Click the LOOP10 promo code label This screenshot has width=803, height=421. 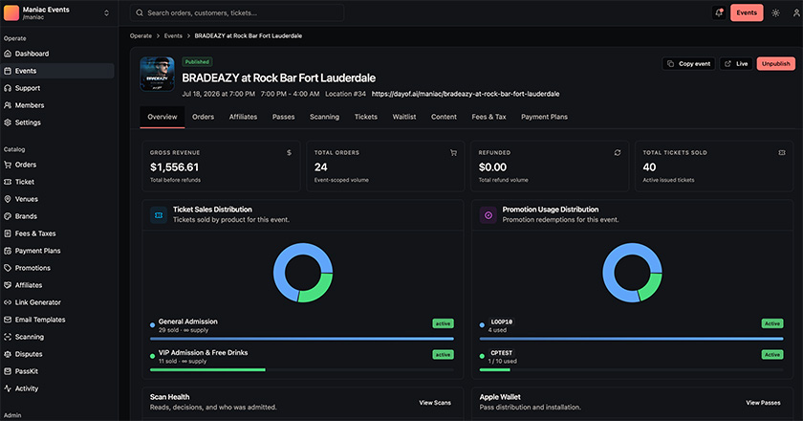pyautogui.click(x=501, y=322)
